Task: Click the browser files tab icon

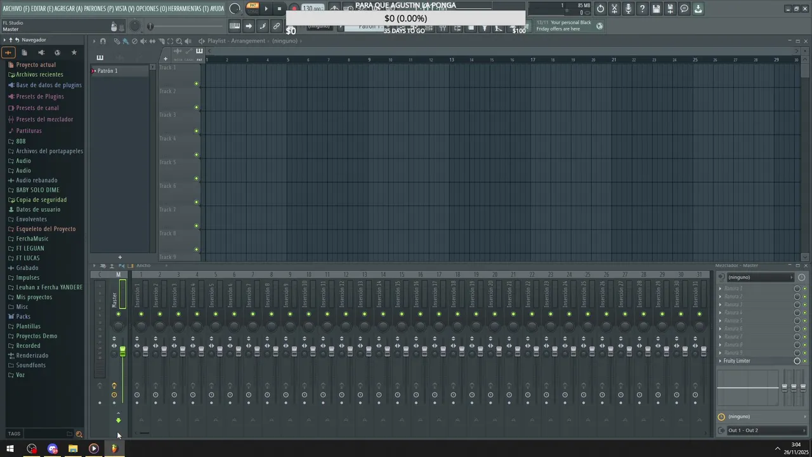Action: 24,52
